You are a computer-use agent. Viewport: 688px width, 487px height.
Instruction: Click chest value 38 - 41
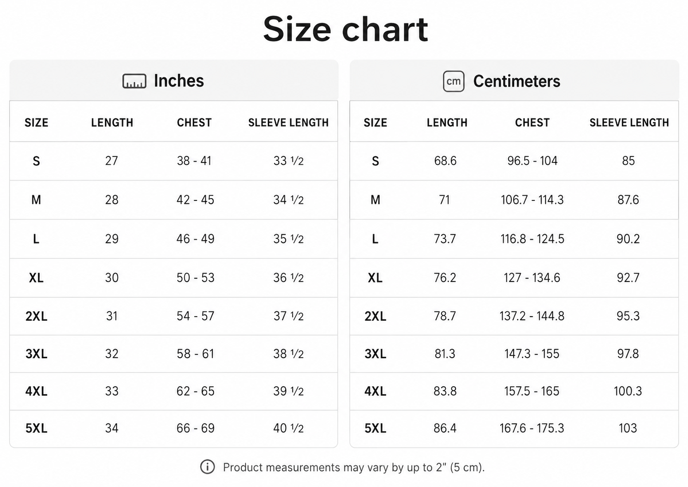tap(194, 161)
